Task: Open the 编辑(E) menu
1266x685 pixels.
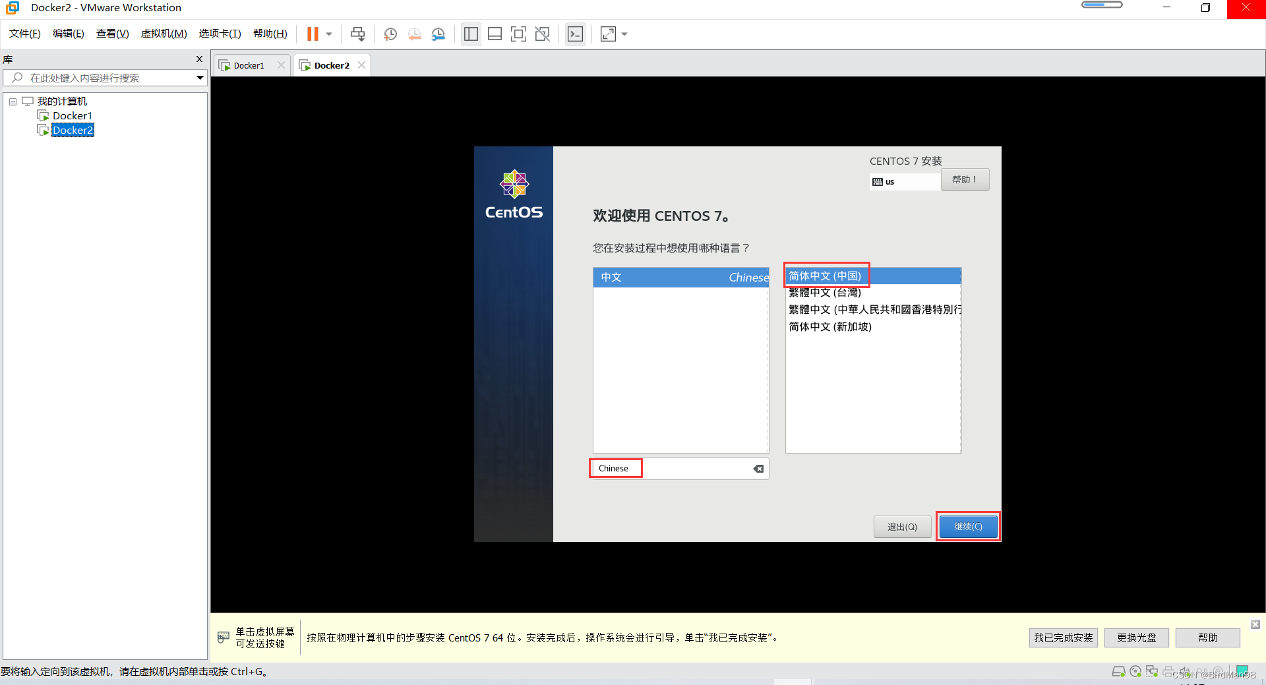Action: [x=69, y=34]
